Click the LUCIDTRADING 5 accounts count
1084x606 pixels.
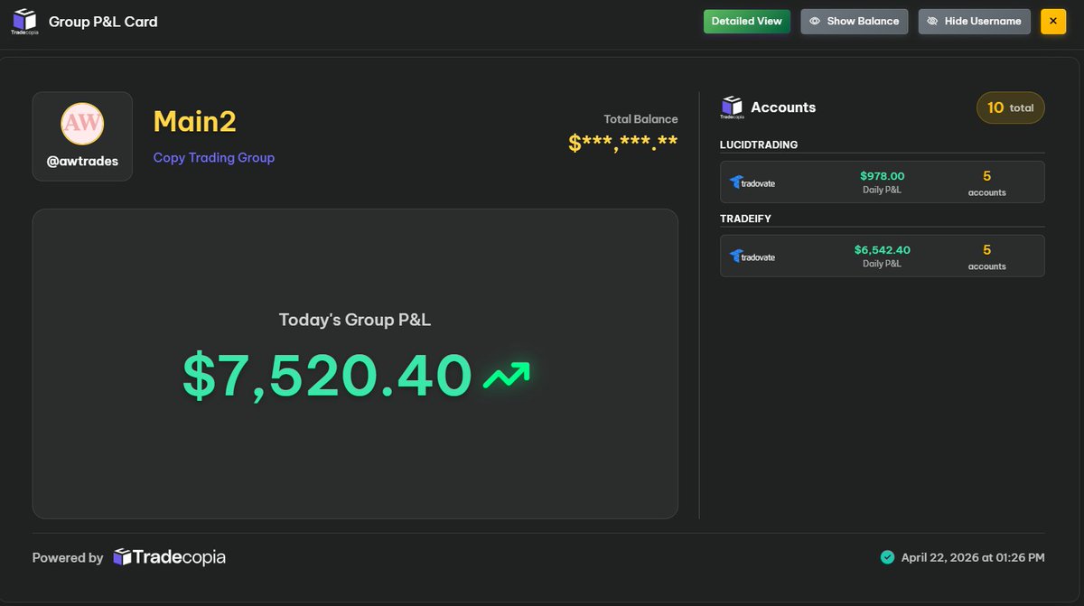987,182
